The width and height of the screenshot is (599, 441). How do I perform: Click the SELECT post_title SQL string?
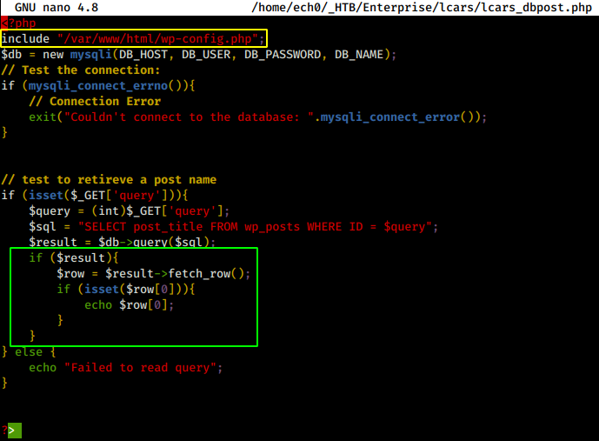[257, 227]
